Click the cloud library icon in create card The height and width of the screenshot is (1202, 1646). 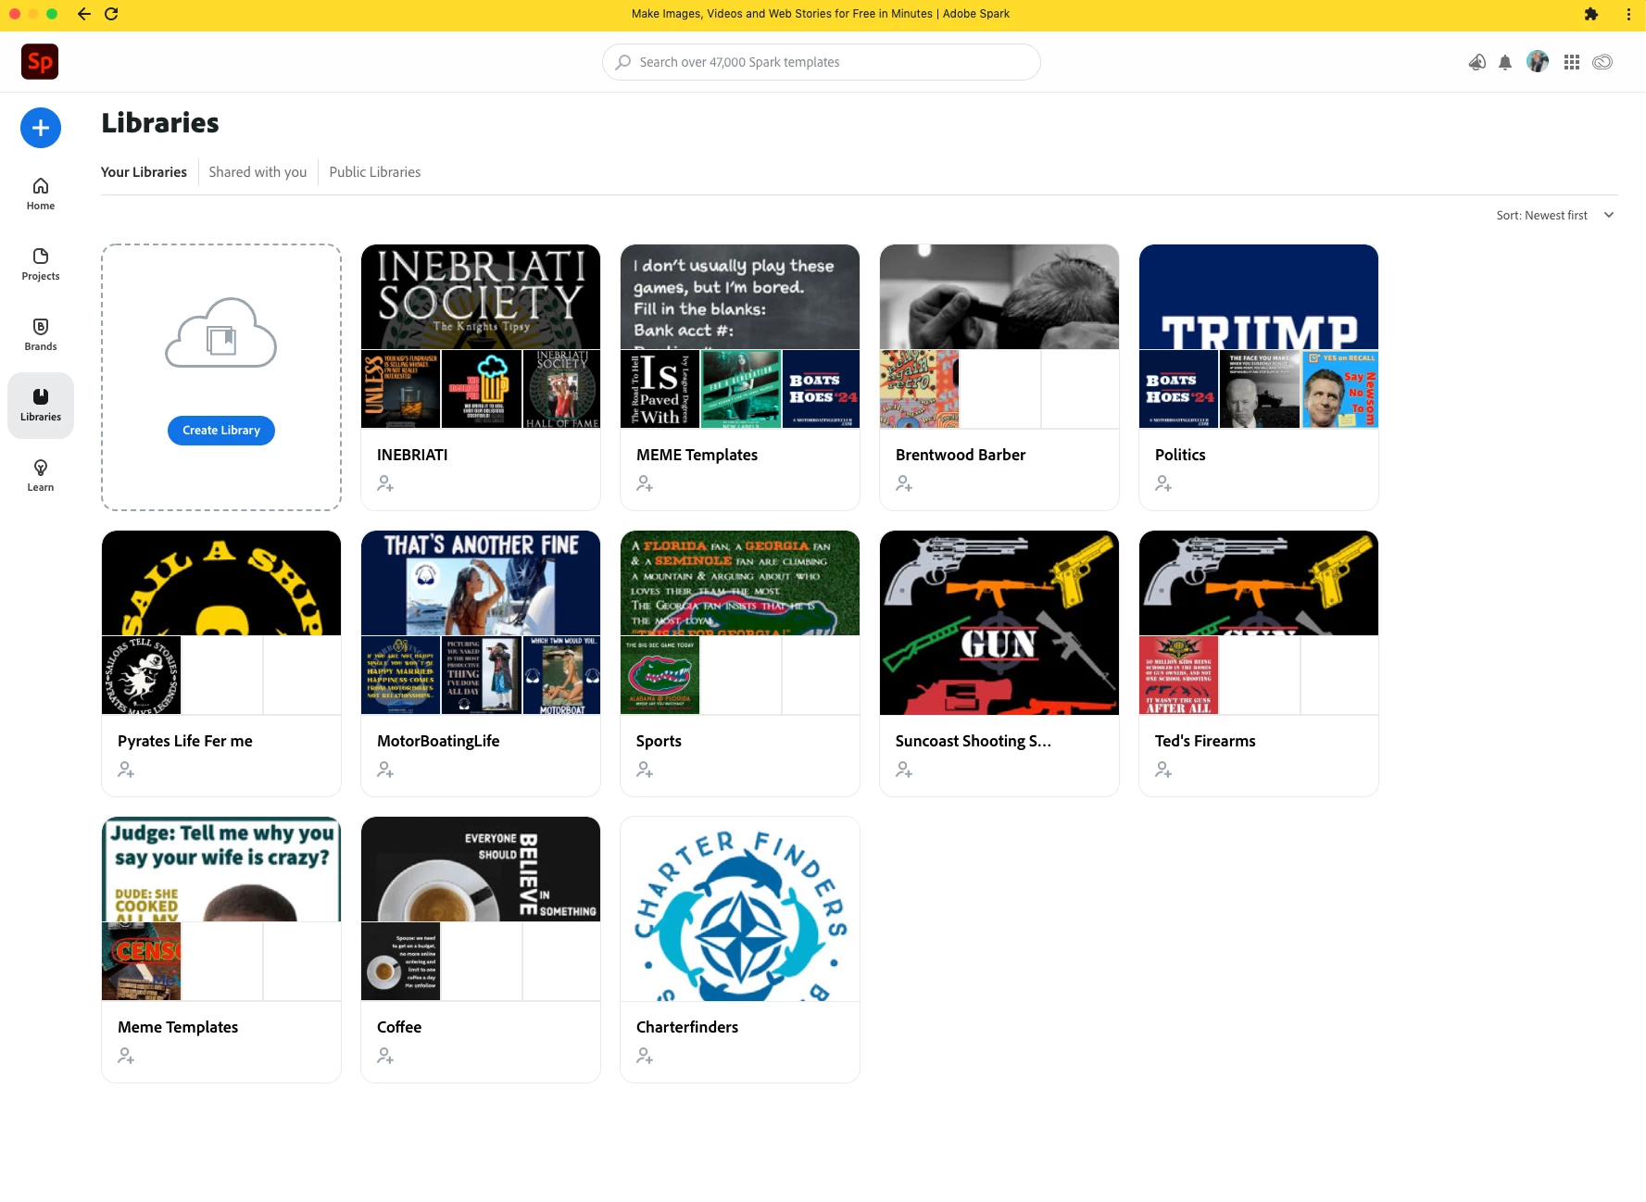(220, 333)
